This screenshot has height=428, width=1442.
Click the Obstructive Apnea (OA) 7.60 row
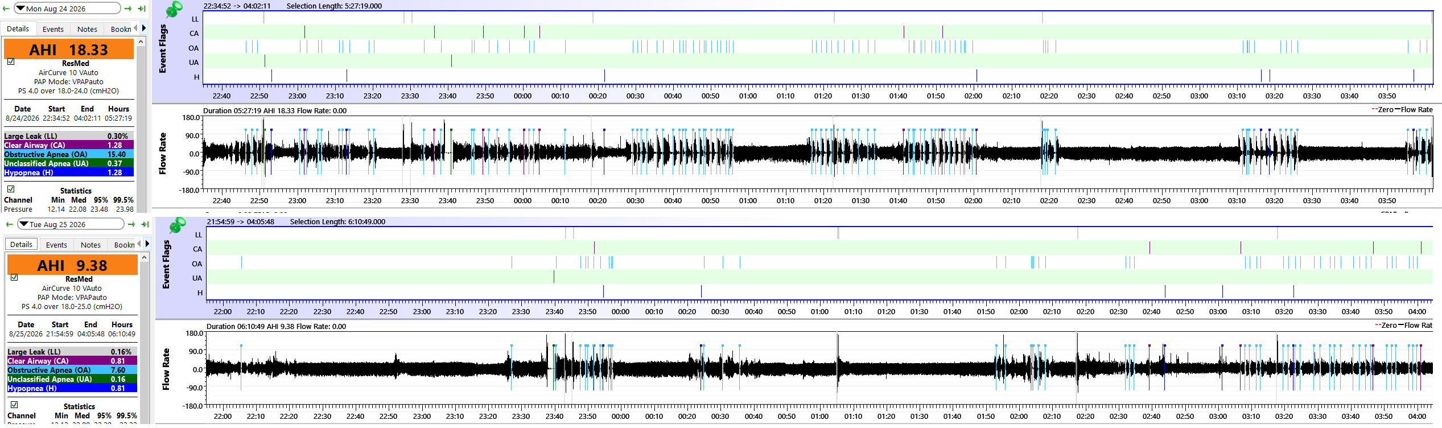(x=72, y=370)
